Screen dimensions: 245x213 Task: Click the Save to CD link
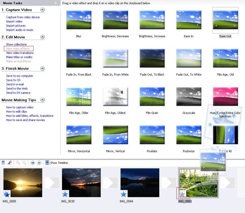tap(13, 80)
